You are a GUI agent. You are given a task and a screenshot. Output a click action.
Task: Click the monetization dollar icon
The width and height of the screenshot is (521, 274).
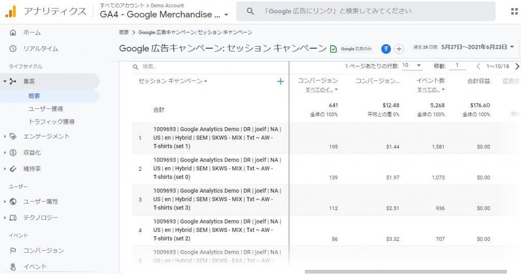coord(13,153)
